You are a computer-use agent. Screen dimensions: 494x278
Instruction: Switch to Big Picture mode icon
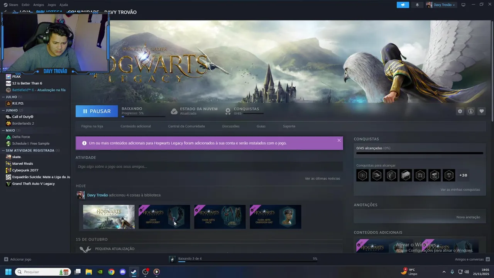coord(464,5)
